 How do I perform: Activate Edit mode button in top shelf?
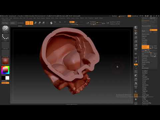[27, 23]
